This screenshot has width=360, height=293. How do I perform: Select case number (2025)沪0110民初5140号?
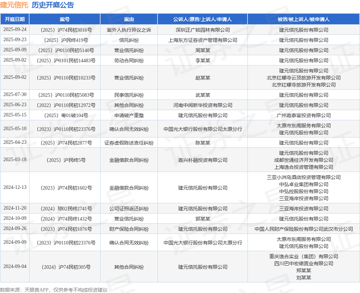66,50
